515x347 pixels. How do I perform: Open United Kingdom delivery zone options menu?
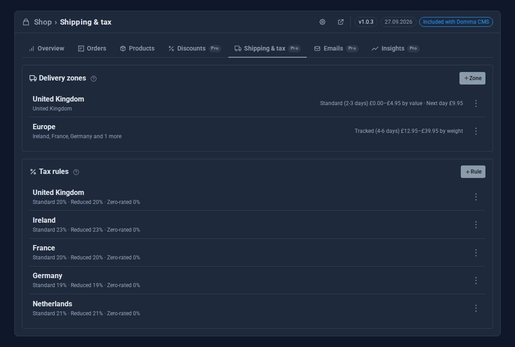pyautogui.click(x=476, y=103)
